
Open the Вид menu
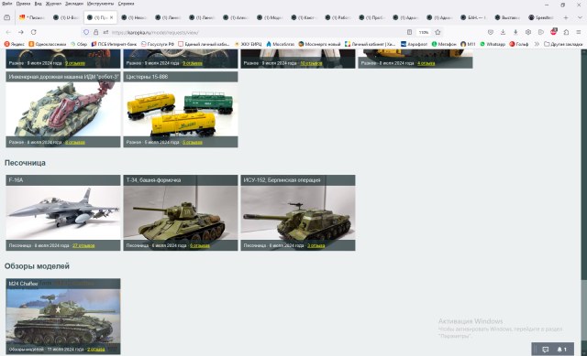pyautogui.click(x=39, y=4)
